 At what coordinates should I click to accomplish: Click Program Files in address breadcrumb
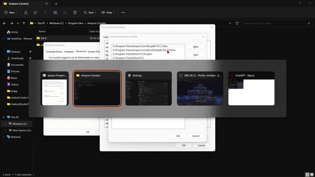[x=75, y=23]
